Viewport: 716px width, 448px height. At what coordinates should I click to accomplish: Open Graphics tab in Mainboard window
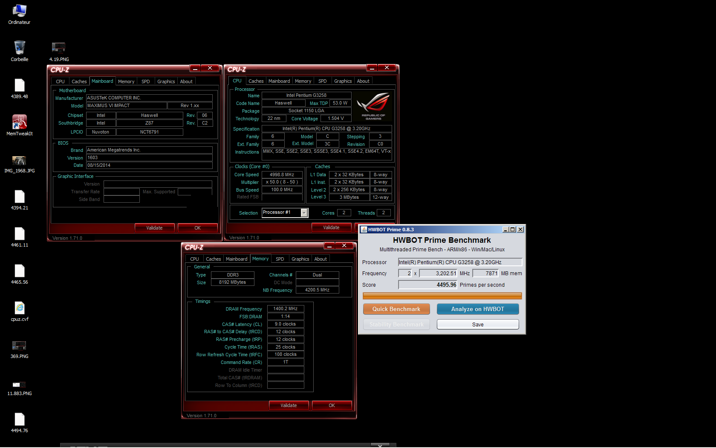point(166,81)
